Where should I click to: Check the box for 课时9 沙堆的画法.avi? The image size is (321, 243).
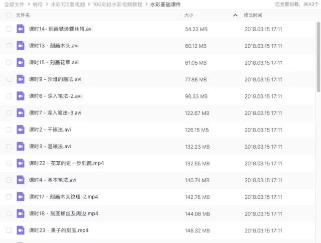[9, 79]
